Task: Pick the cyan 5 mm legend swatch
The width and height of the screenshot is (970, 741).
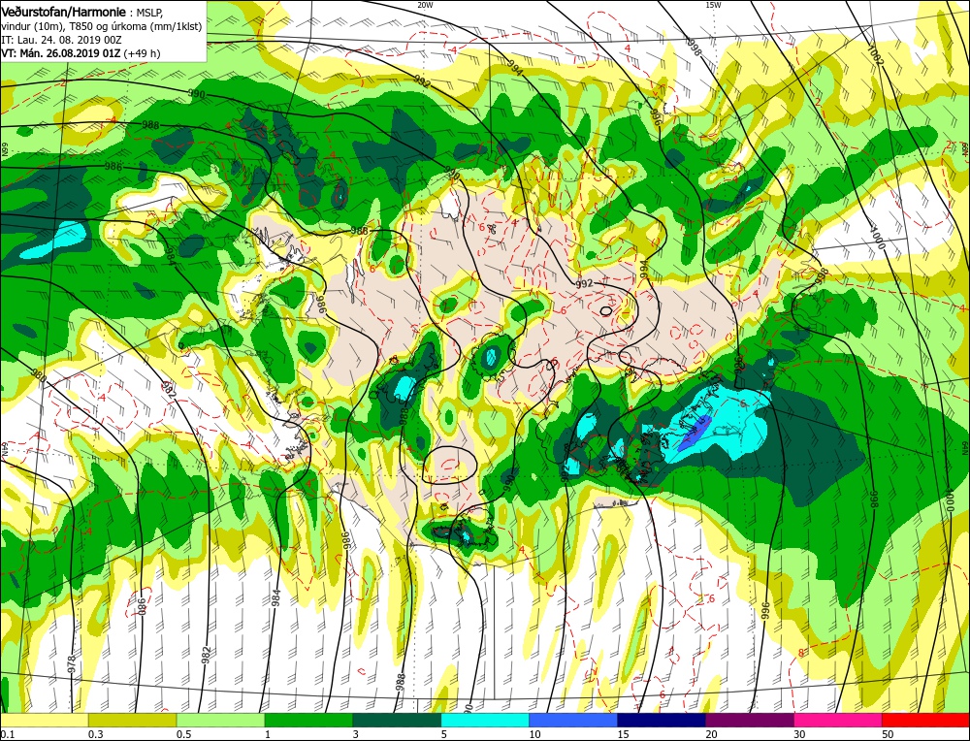Action: [485, 720]
